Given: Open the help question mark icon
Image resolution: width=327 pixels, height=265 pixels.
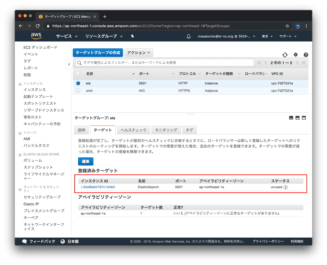Looking at the screenshot, I should click(306, 55).
